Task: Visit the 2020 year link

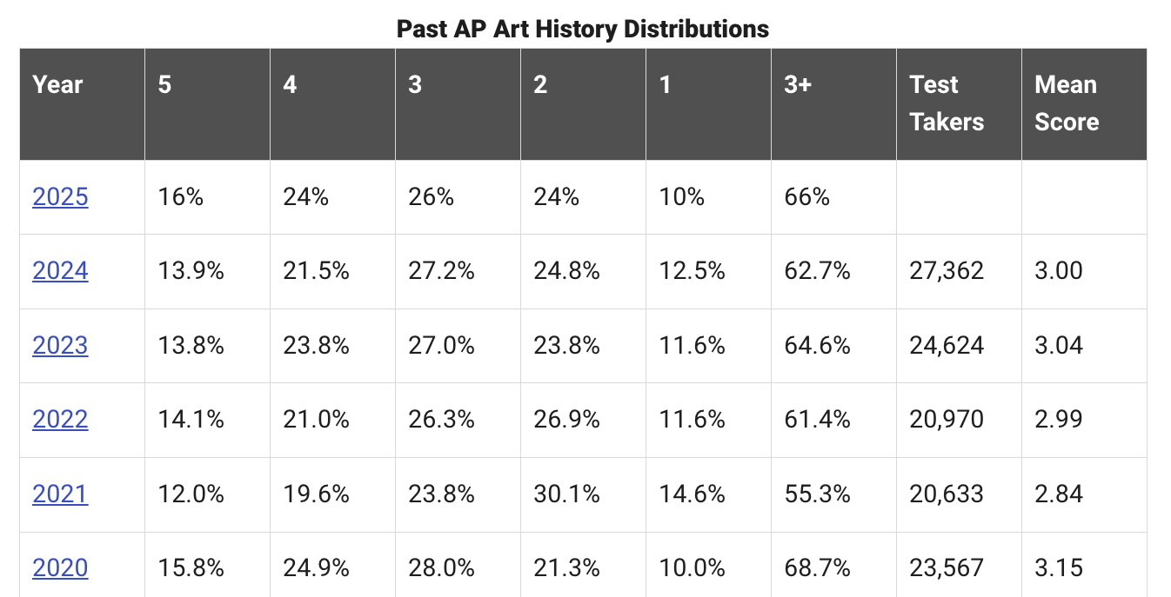Action: [60, 568]
